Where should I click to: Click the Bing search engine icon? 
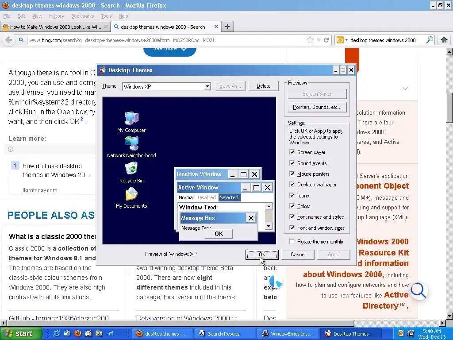pyautogui.click(x=340, y=40)
